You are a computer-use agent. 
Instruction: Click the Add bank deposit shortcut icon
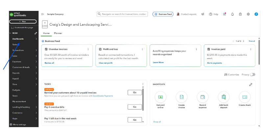click(x=224, y=97)
